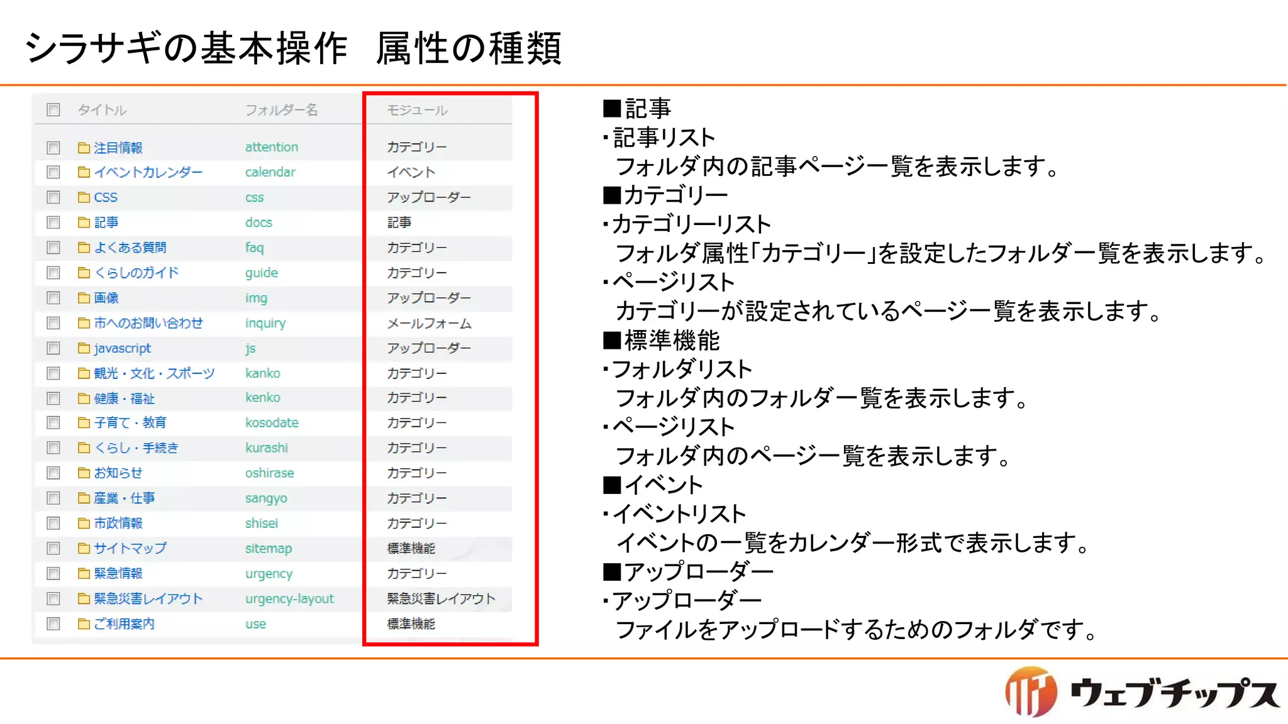1288x724 pixels.
Task: Click the 子育て・教育 folder title
Action: [130, 423]
